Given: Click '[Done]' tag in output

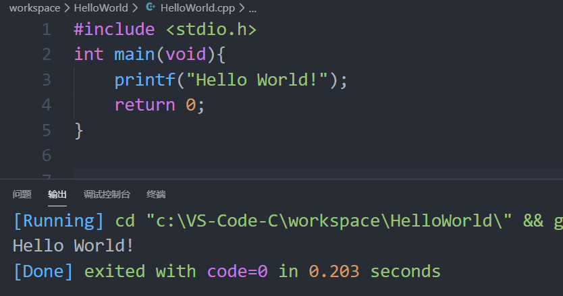Looking at the screenshot, I should pyautogui.click(x=43, y=272).
